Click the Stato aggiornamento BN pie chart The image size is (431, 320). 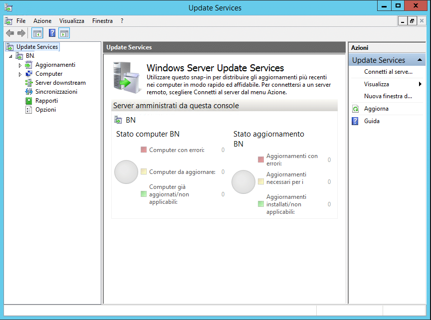(x=243, y=182)
